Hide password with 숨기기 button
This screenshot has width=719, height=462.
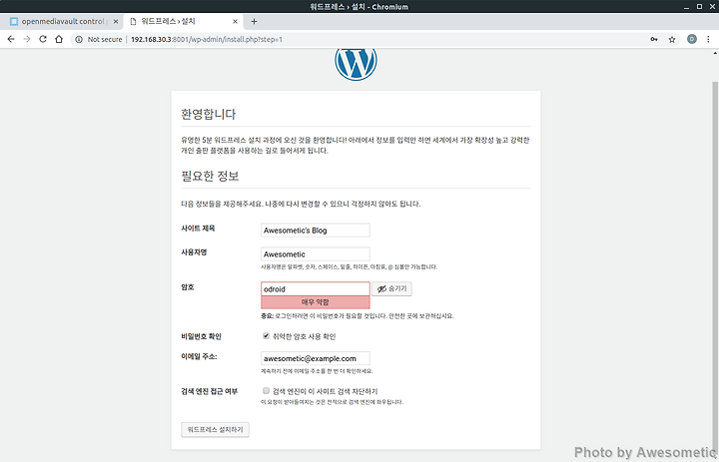tap(392, 288)
